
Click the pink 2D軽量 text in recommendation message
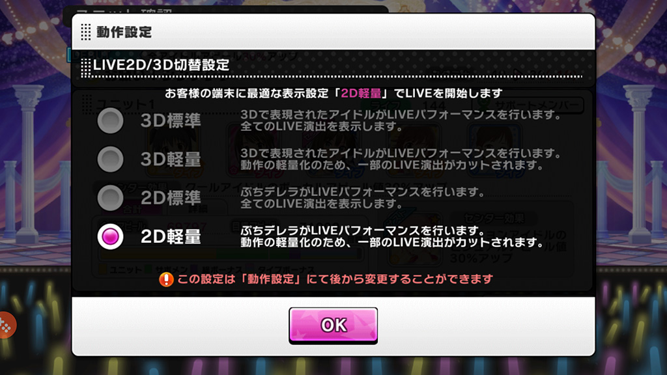click(361, 94)
